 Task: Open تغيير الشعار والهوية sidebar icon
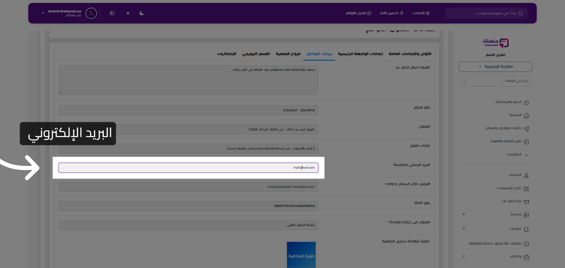point(527,142)
